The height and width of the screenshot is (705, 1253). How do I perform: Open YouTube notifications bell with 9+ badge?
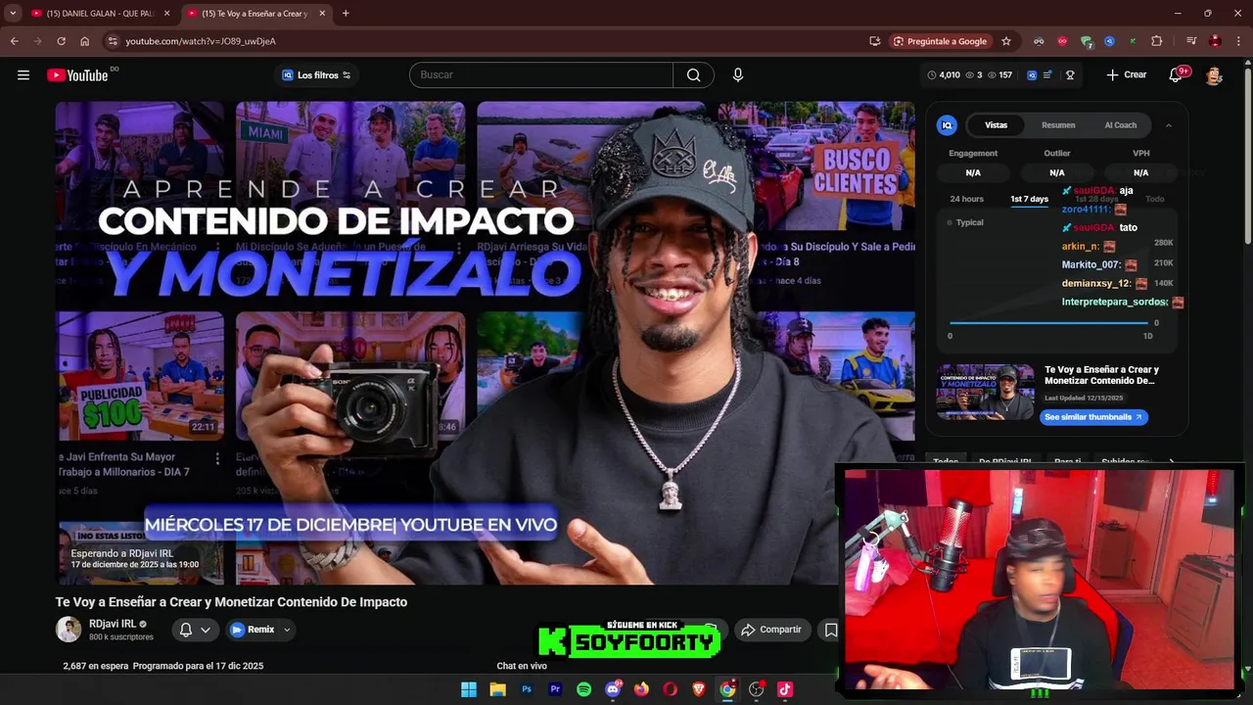(1178, 75)
